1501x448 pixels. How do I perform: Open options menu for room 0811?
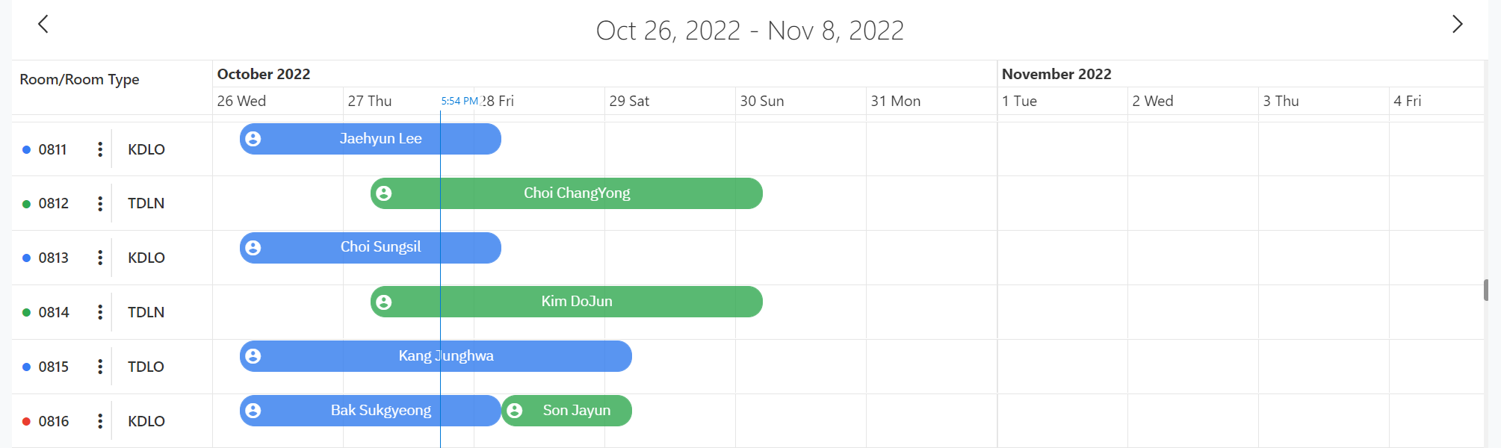tap(100, 149)
